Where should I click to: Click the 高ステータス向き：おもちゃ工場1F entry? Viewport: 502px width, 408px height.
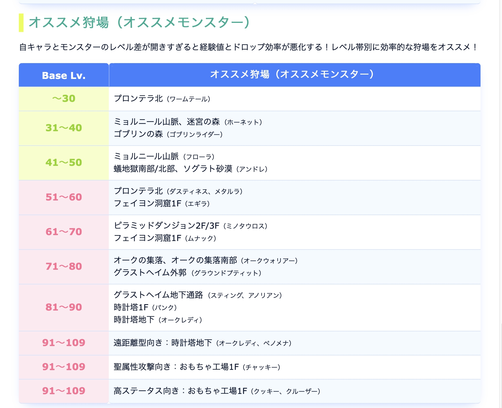pos(217,391)
